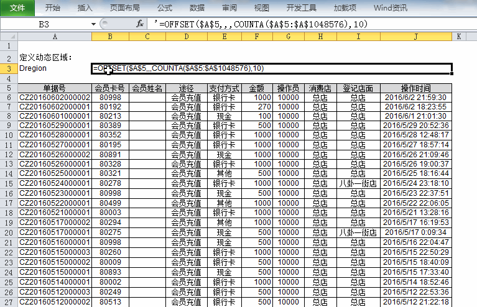Screen dimensions: 477x307
Task: Select column A header
Action: tap(55, 37)
